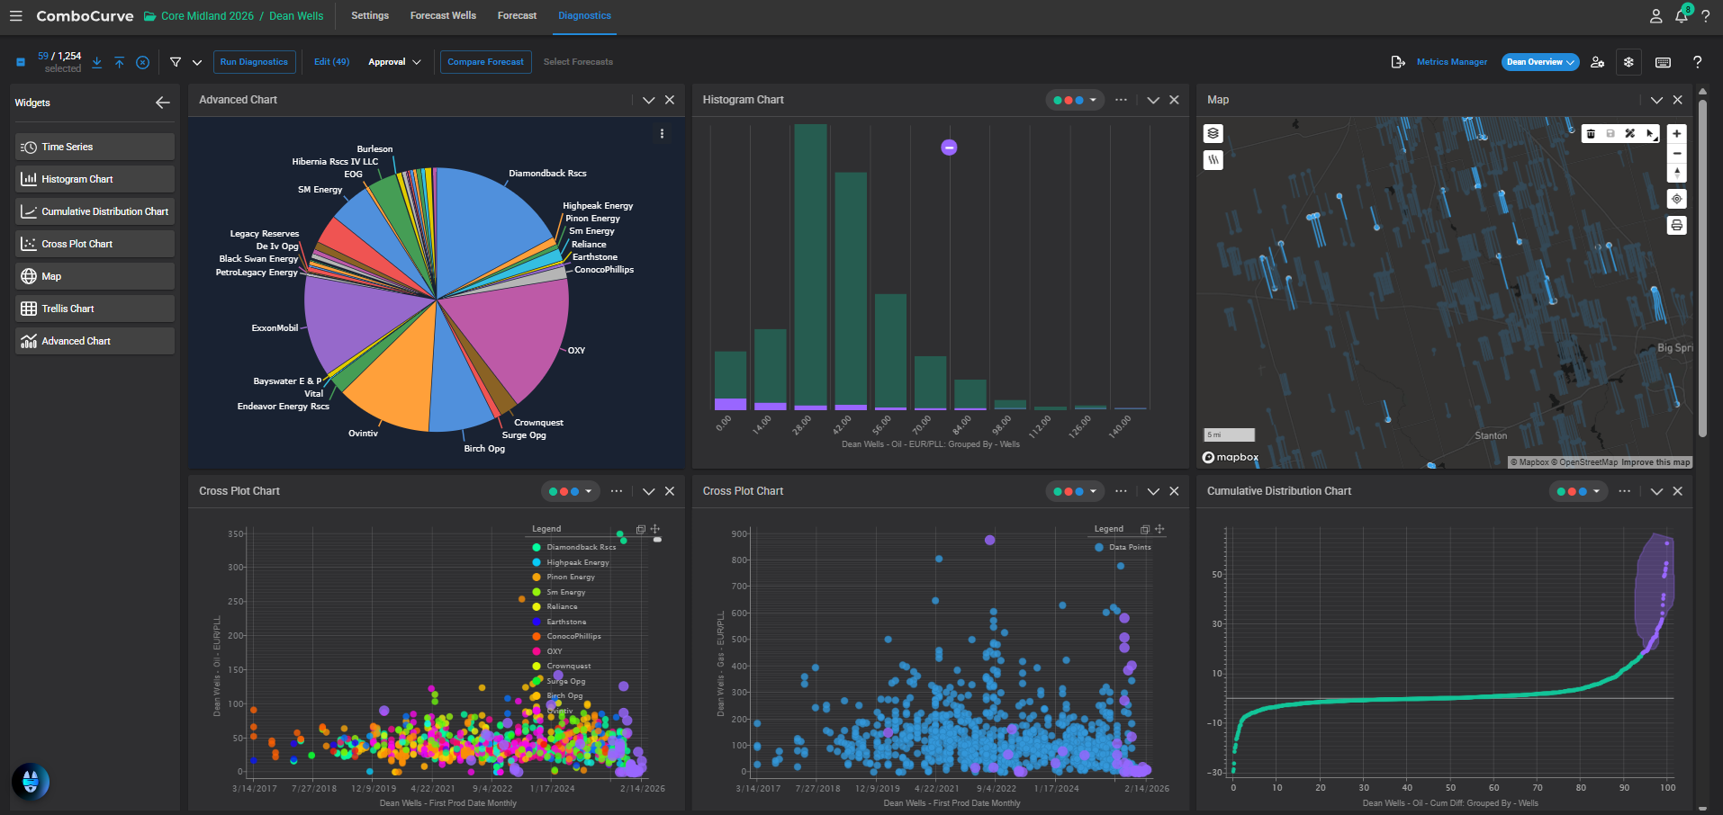1723x815 pixels.
Task: Click the delete trash icon on the map toolbar
Action: (x=1591, y=133)
